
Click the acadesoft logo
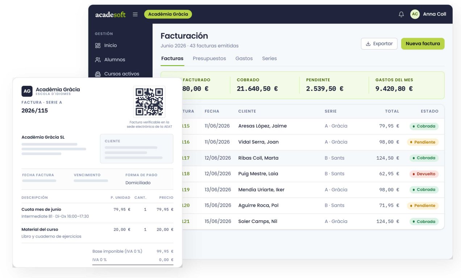[111, 14]
